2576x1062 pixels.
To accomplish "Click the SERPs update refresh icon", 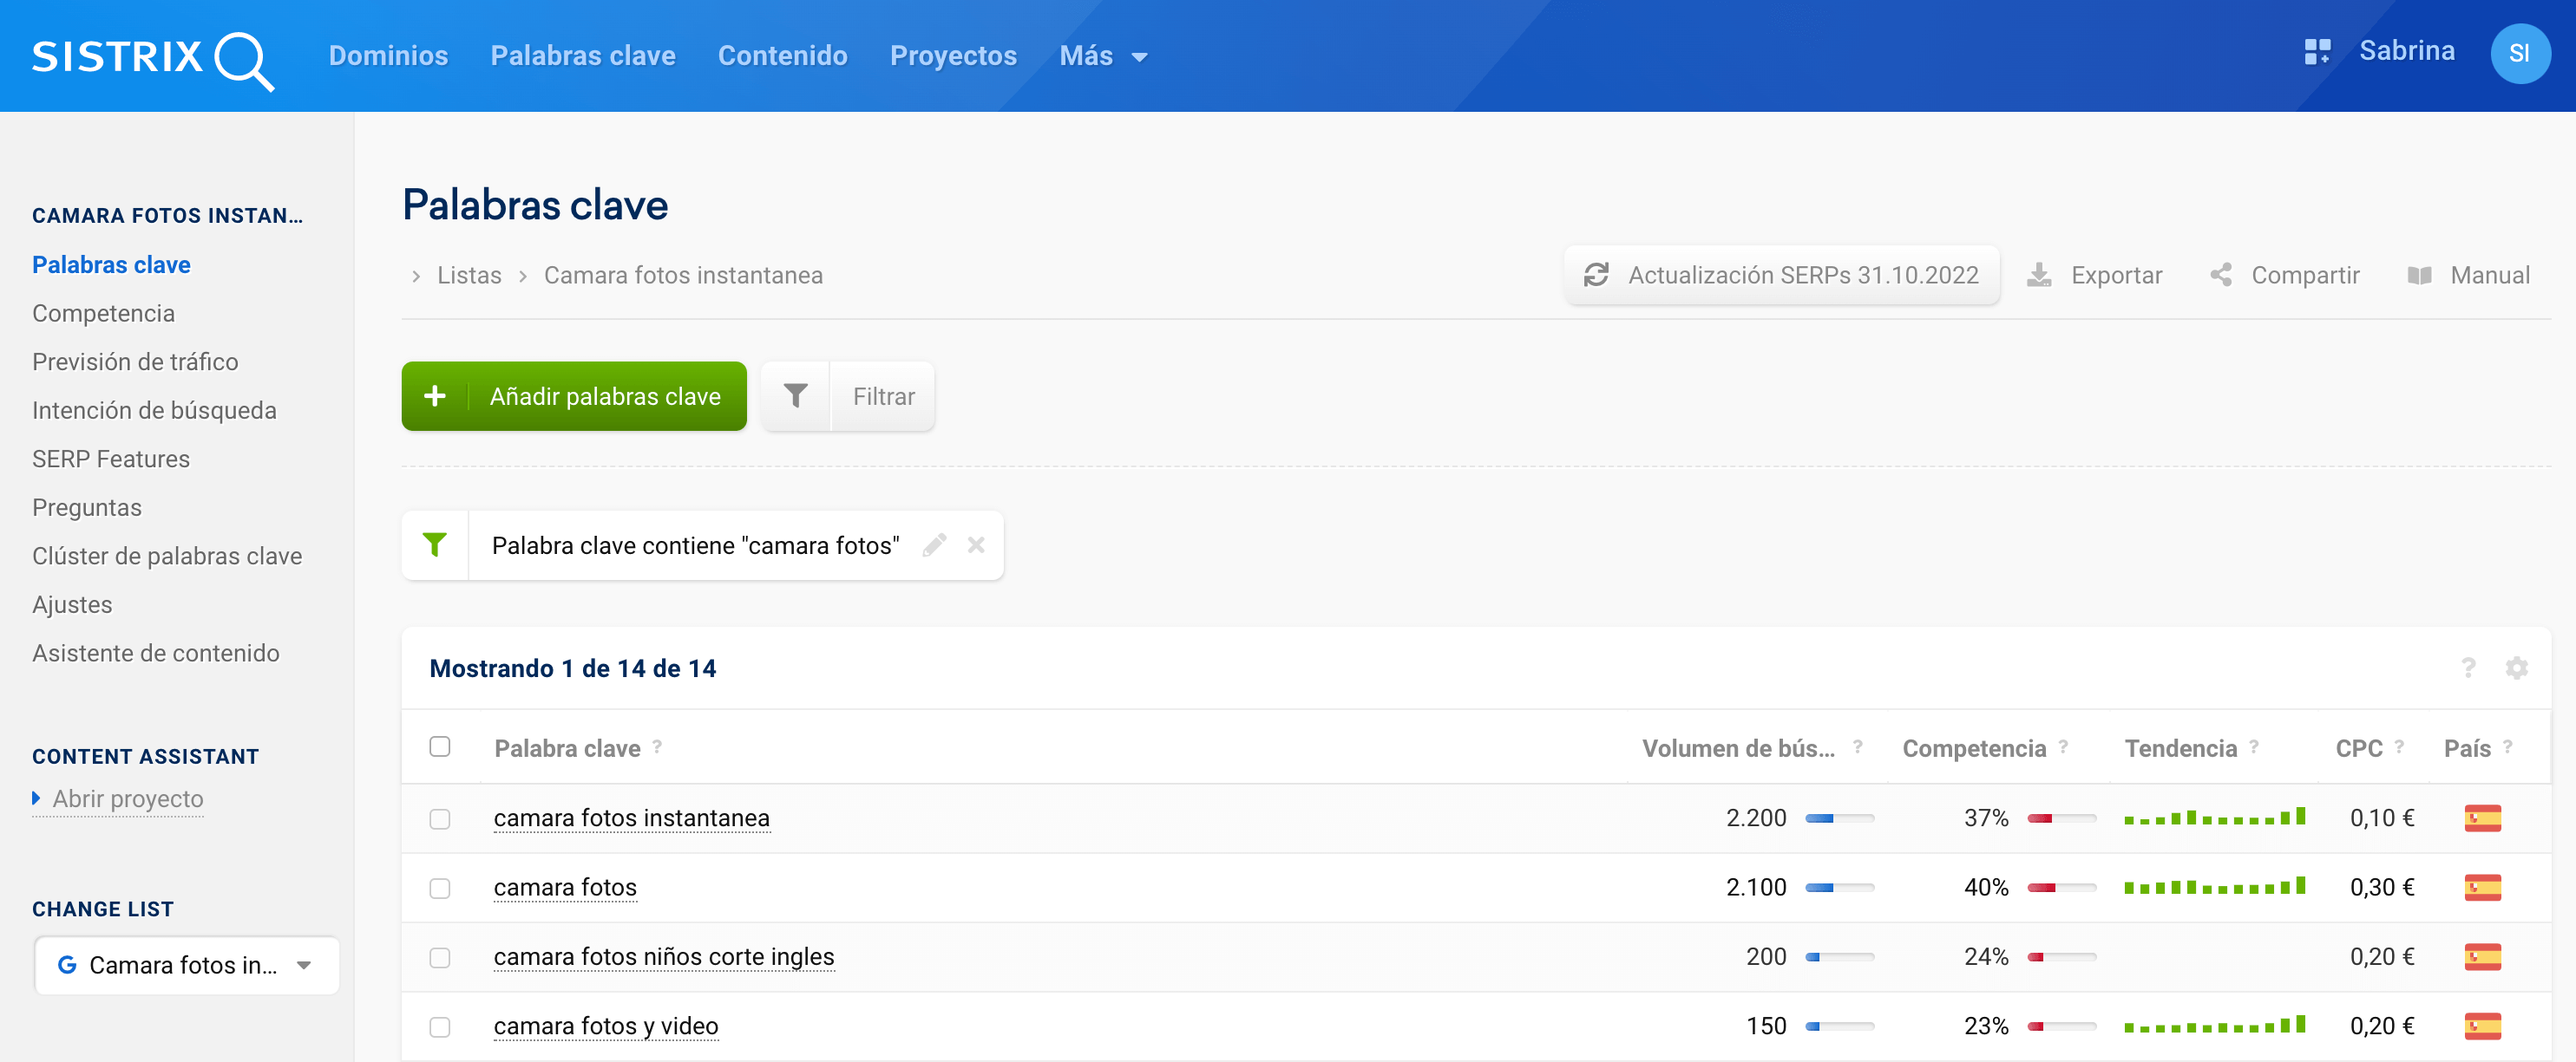I will [1596, 276].
